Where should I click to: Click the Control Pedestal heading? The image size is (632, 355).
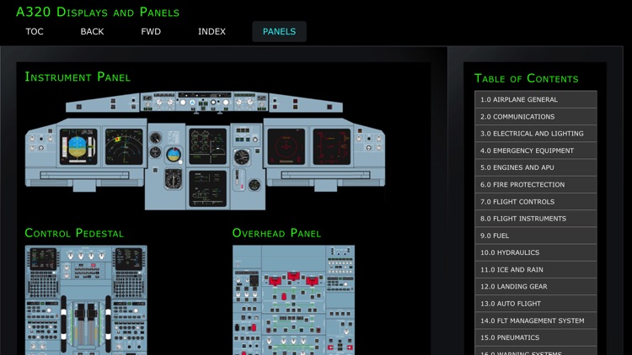pyautogui.click(x=74, y=233)
